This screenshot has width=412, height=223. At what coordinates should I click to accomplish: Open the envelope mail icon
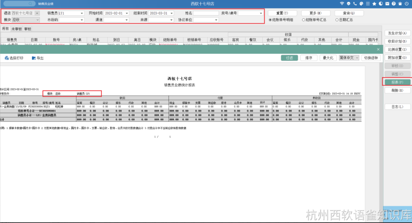(x=387, y=4)
